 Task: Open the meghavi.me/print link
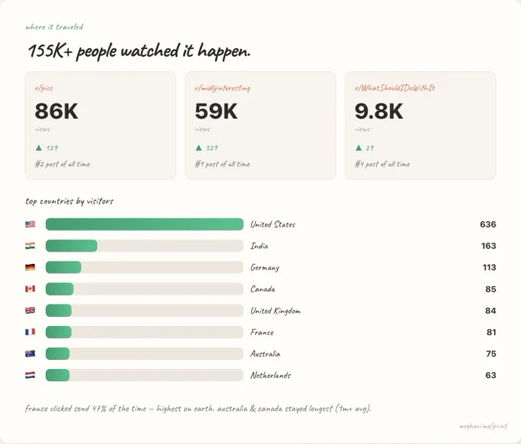(483, 426)
